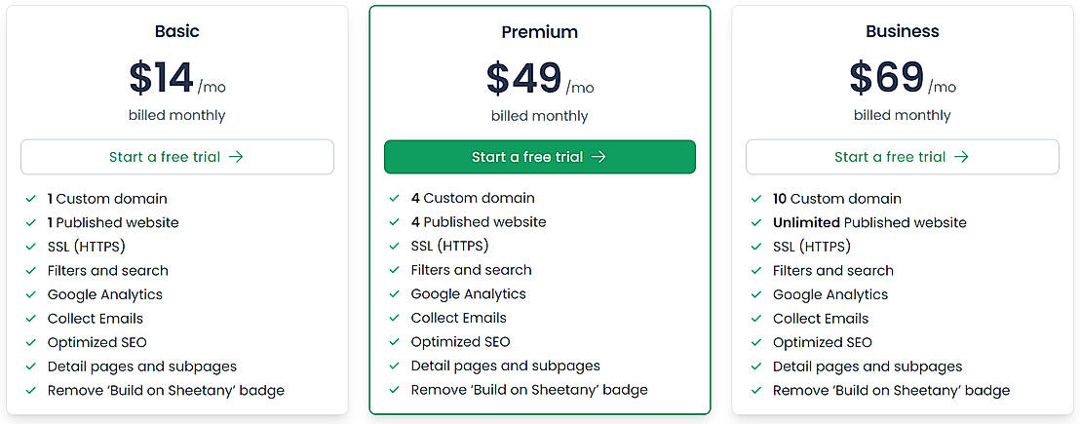Click the $69 /mo Business price
The height and width of the screenshot is (424, 1080).
pos(902,79)
